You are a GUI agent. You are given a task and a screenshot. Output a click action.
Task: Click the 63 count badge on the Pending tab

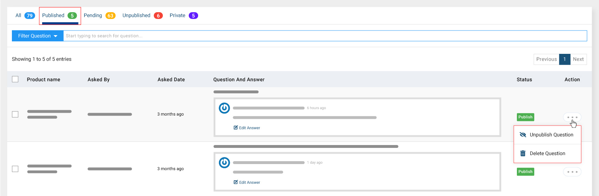tap(110, 15)
